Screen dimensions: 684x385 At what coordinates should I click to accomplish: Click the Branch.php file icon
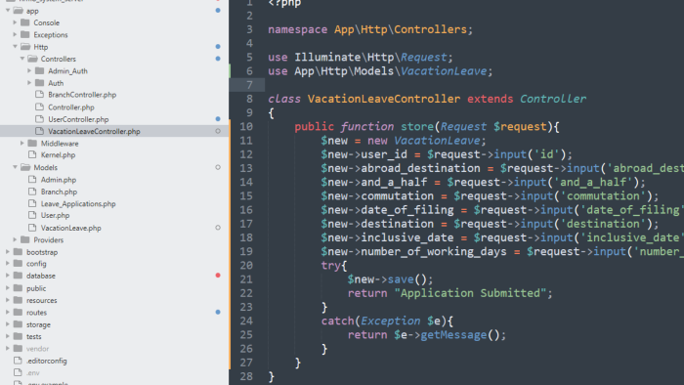click(32, 192)
